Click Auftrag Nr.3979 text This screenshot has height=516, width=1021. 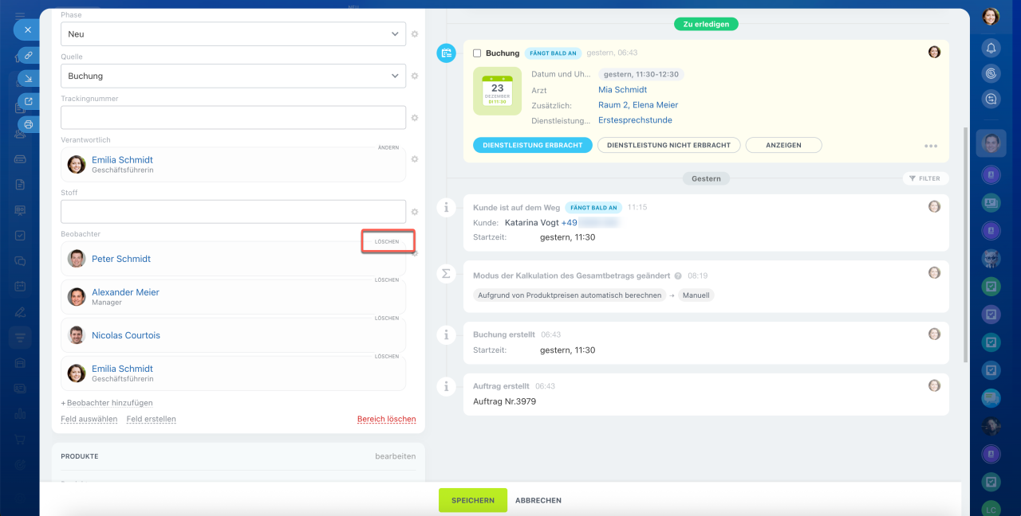coord(504,401)
